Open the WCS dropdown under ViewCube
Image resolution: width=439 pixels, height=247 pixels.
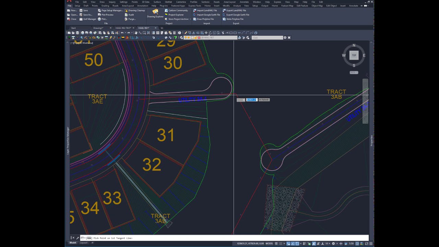tap(354, 72)
